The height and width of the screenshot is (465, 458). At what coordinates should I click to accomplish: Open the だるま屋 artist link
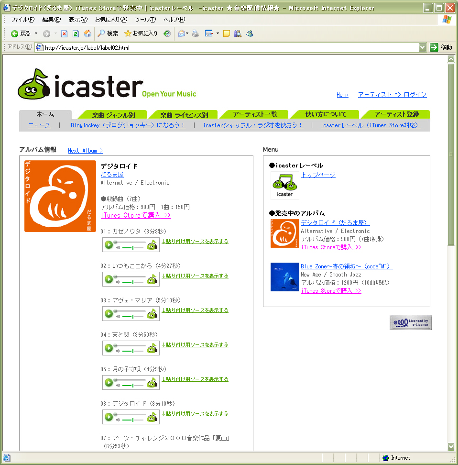112,174
